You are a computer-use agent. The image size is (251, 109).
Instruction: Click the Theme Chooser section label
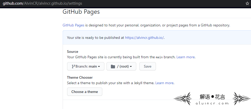(x=80, y=77)
